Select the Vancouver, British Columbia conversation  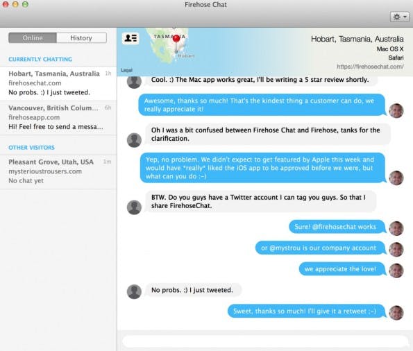coord(58,118)
